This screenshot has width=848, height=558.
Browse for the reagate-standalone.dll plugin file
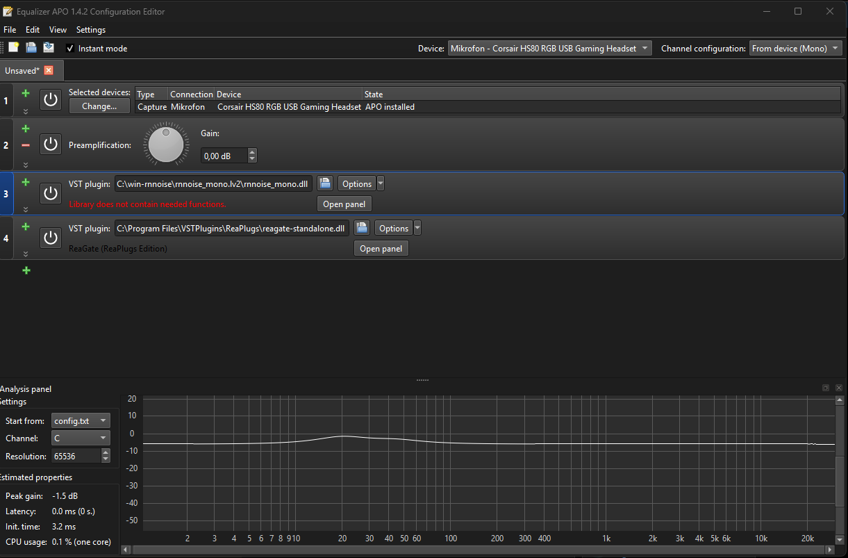(x=362, y=228)
